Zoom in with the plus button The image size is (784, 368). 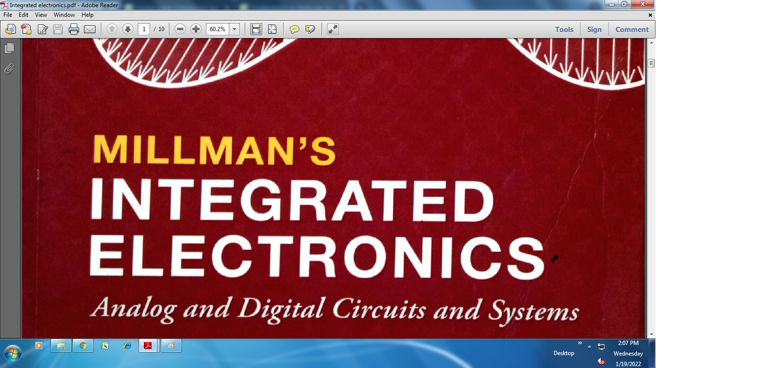coord(196,29)
